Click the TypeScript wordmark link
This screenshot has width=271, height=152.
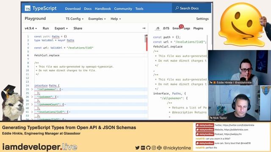[44, 8]
